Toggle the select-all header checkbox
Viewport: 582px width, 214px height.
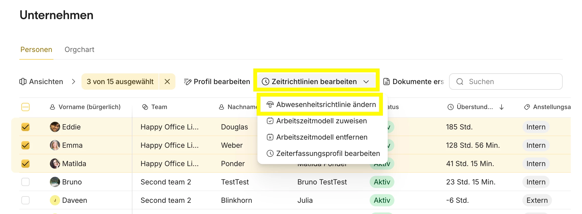[x=25, y=107]
